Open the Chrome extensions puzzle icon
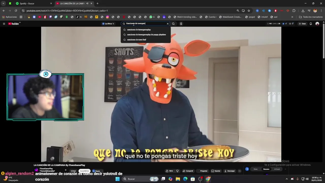This screenshot has height=183, width=325. point(294,11)
